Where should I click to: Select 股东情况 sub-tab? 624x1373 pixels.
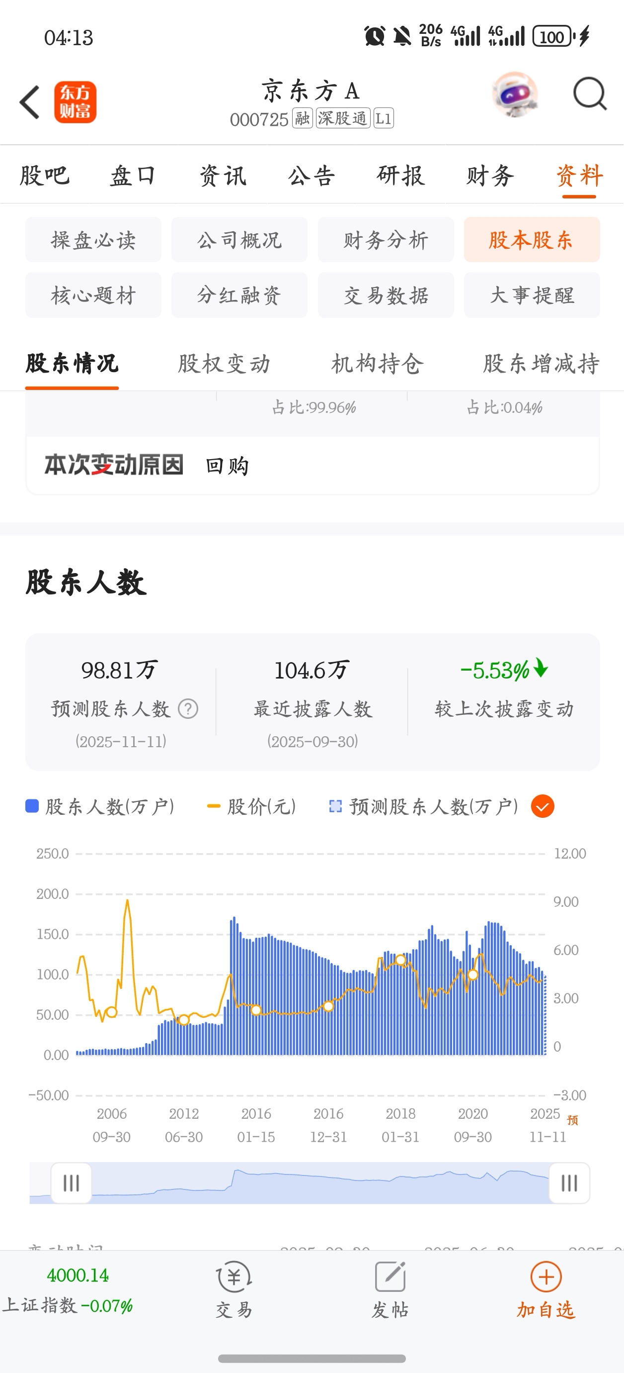[x=72, y=364]
